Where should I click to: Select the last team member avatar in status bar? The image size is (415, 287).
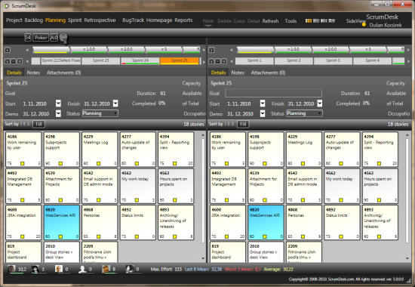coord(130,269)
